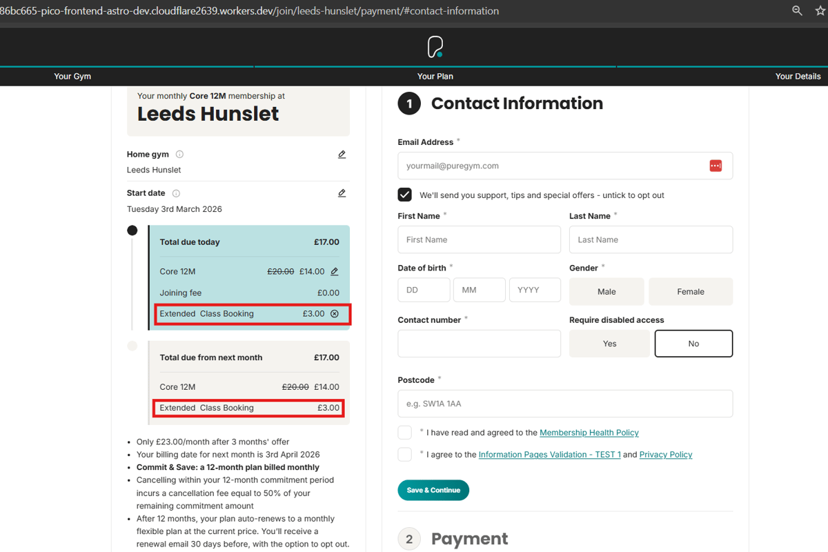828x552 pixels.
Task: Go to Your Plan step
Action: tap(435, 76)
